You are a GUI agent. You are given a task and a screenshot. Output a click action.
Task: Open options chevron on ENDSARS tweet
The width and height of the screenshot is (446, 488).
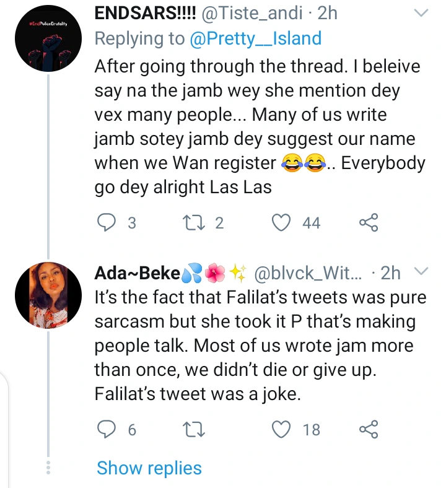coord(421,12)
